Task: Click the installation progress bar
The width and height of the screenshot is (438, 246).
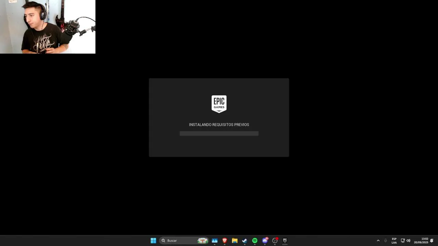Action: [219, 133]
